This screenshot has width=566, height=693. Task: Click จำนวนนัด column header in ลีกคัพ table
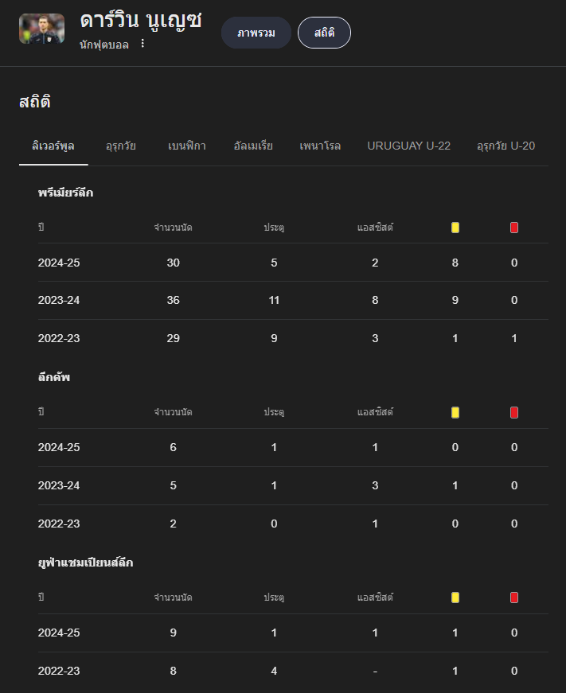(173, 412)
